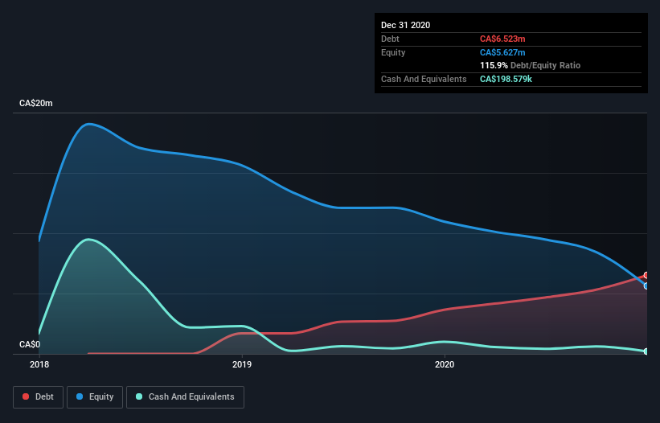
Task: Click the 2019 x-axis label
Action: click(x=242, y=364)
